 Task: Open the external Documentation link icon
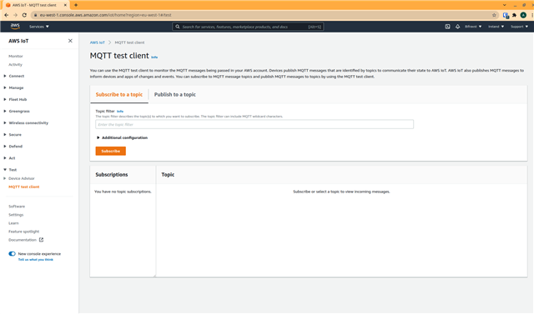(41, 240)
